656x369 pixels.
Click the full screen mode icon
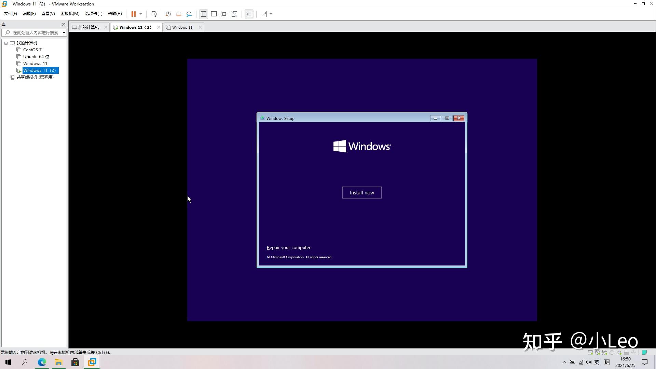click(263, 14)
